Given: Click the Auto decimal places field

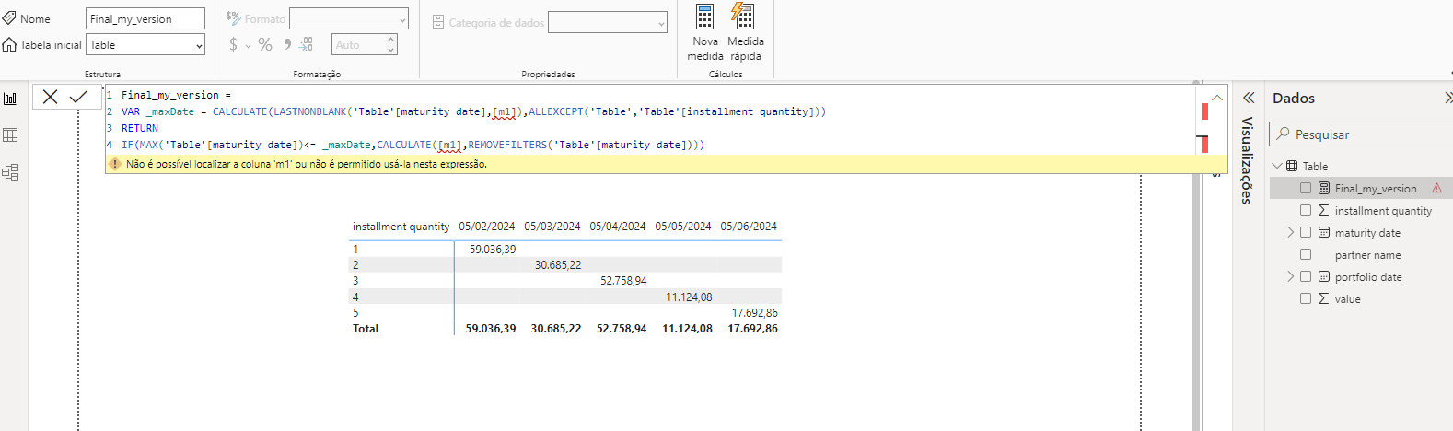Looking at the screenshot, I should coord(364,44).
